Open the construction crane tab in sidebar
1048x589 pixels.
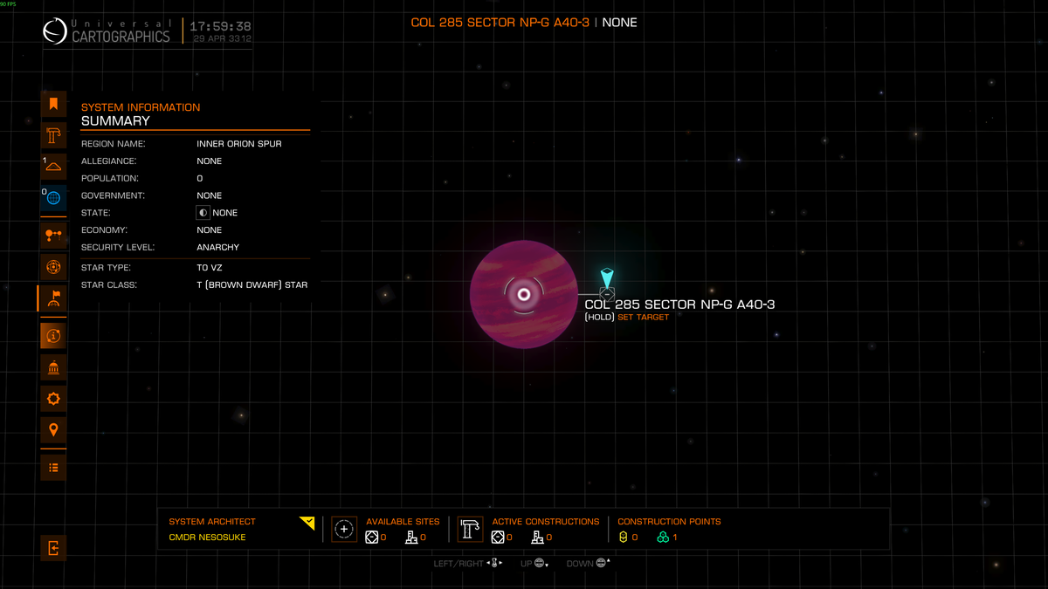pos(53,135)
